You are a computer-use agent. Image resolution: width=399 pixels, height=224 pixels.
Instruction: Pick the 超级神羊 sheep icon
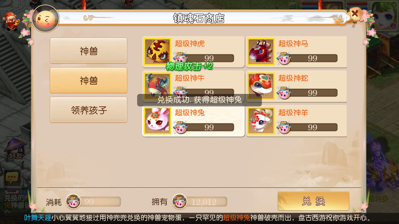(x=261, y=121)
